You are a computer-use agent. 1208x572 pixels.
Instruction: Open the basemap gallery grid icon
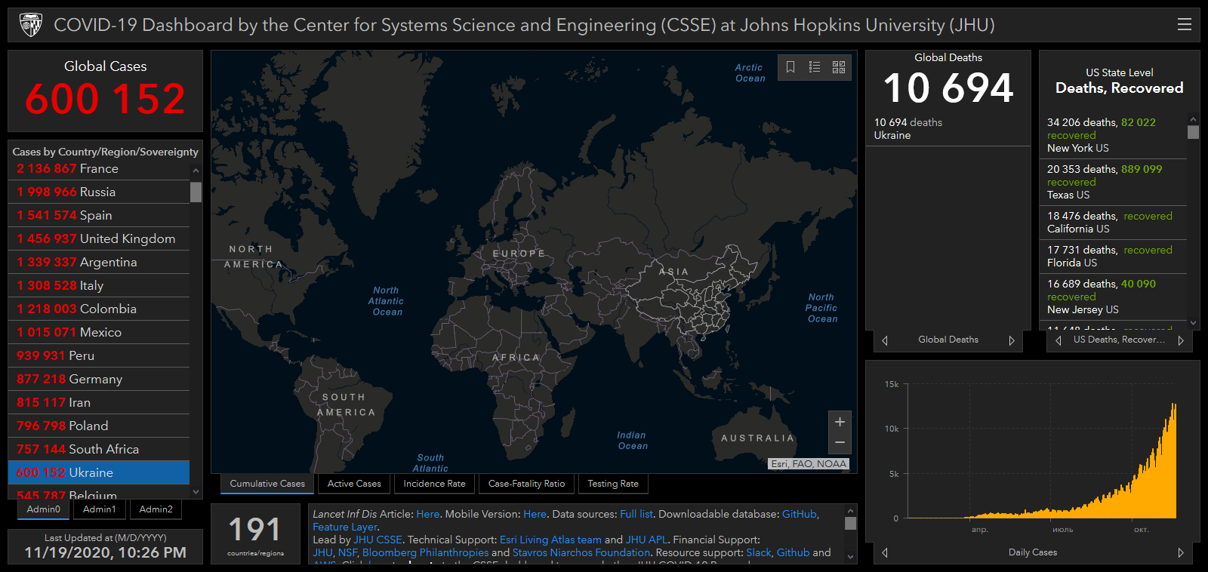coord(839,67)
